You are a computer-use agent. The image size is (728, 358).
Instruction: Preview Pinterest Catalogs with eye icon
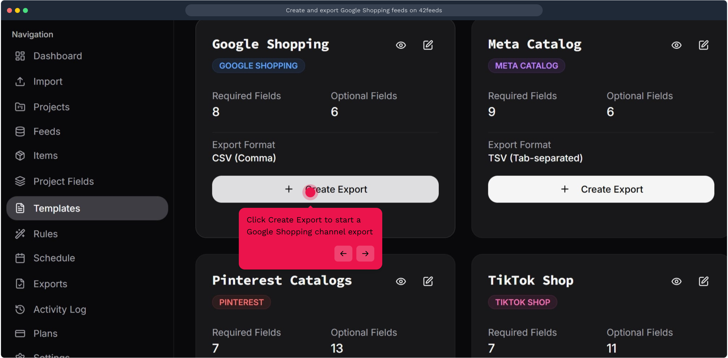pos(401,281)
